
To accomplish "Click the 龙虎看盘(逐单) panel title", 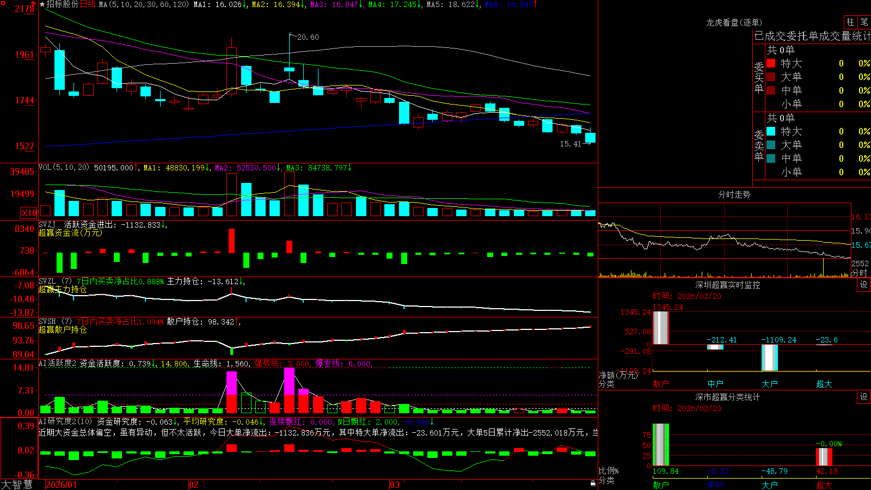I will coord(734,22).
